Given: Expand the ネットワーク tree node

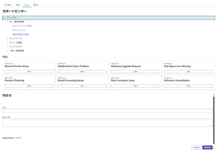Looking at the screenshot, I should point(7,39).
